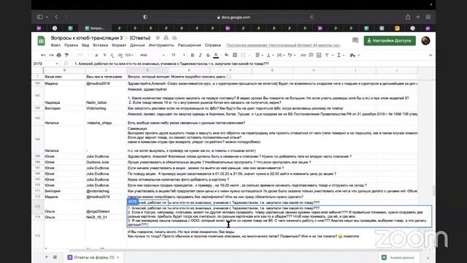Open text wrapping dropdown
This screenshot has height=263, width=467.
tap(280, 56)
